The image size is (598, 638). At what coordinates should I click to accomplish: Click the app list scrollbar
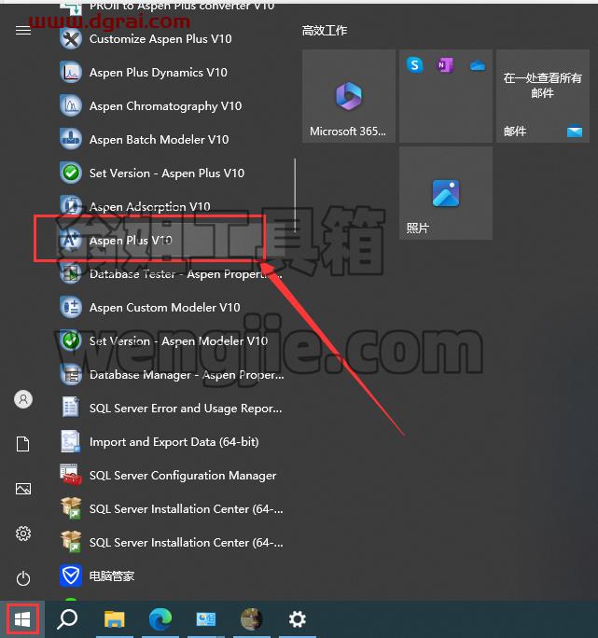[295, 195]
